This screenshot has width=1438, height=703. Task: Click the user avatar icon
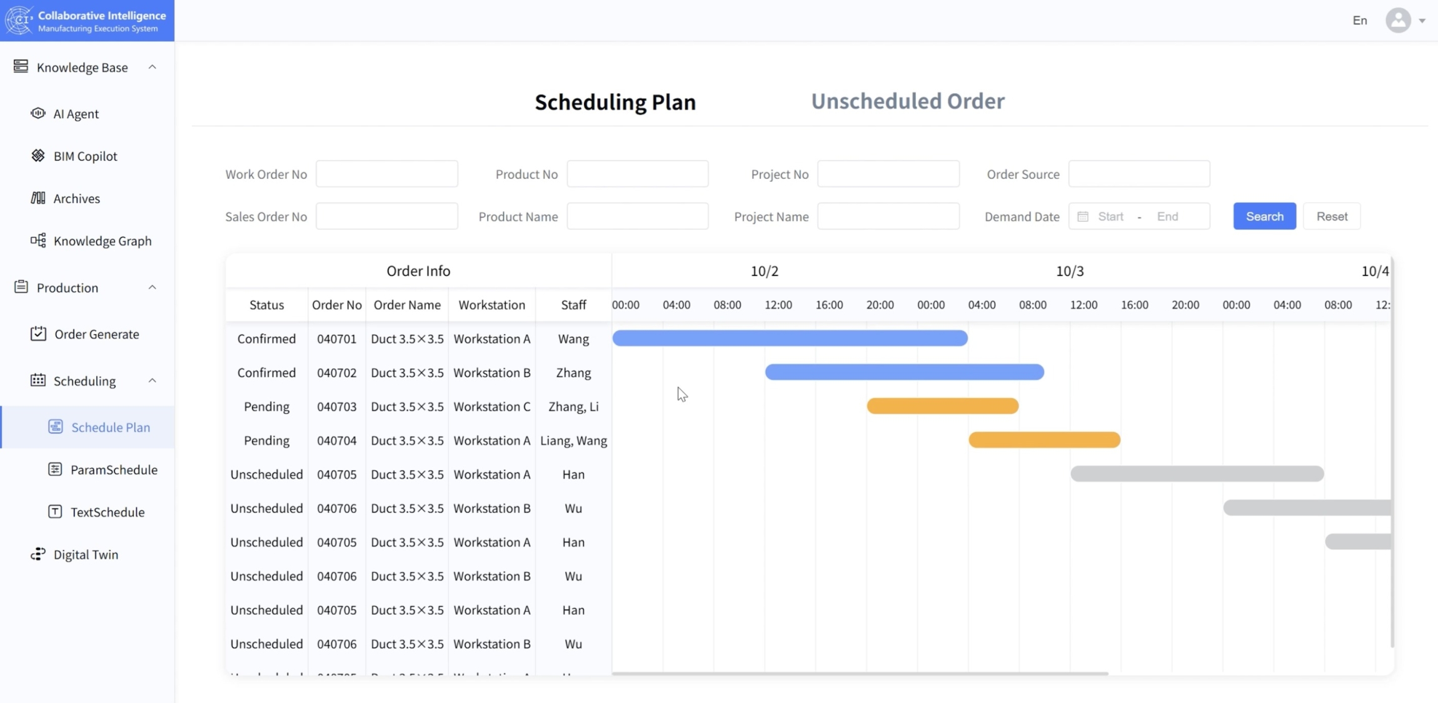click(1398, 21)
